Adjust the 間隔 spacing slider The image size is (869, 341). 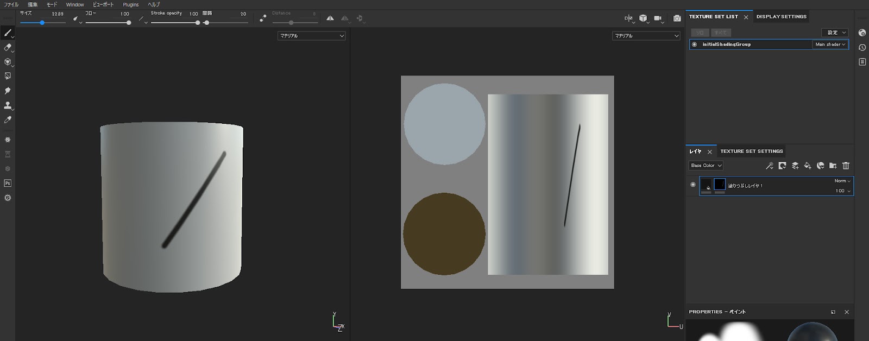(x=225, y=23)
